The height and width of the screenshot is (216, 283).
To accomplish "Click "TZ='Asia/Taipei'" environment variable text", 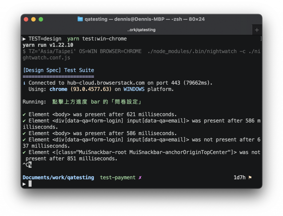I will coord(52,51).
